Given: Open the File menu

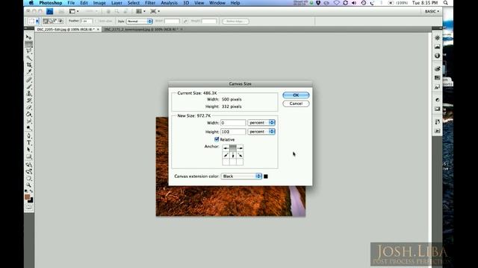Looking at the screenshot, I should coord(71,3).
